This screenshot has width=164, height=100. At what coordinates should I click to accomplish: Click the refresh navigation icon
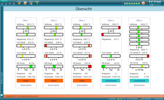(14, 4)
